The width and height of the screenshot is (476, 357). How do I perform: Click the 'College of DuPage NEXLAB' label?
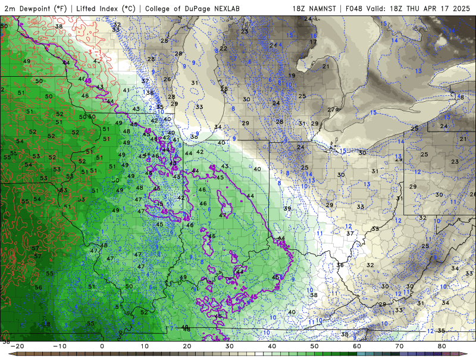point(192,8)
